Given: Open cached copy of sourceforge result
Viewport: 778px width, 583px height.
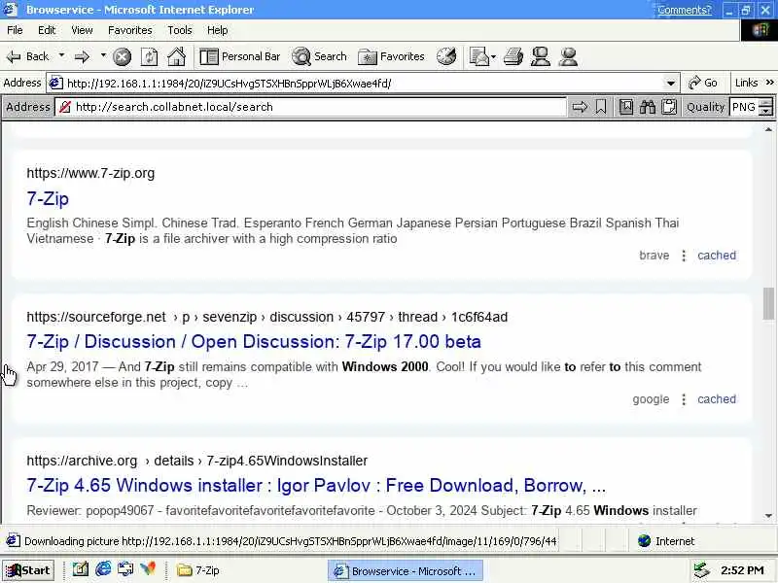Looking at the screenshot, I should pyautogui.click(x=717, y=399).
